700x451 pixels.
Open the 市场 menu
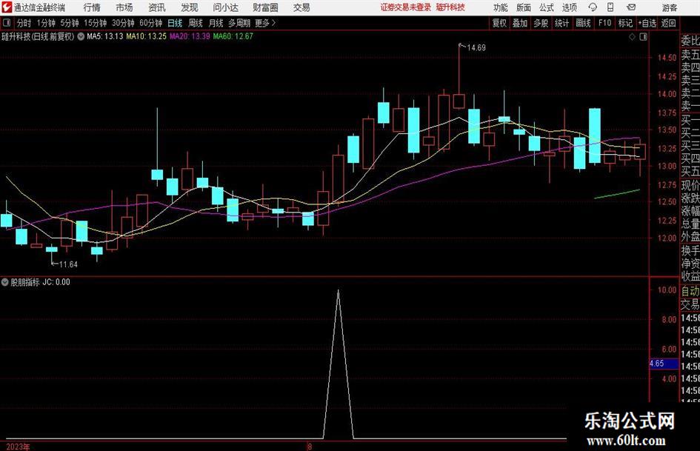pyautogui.click(x=124, y=7)
